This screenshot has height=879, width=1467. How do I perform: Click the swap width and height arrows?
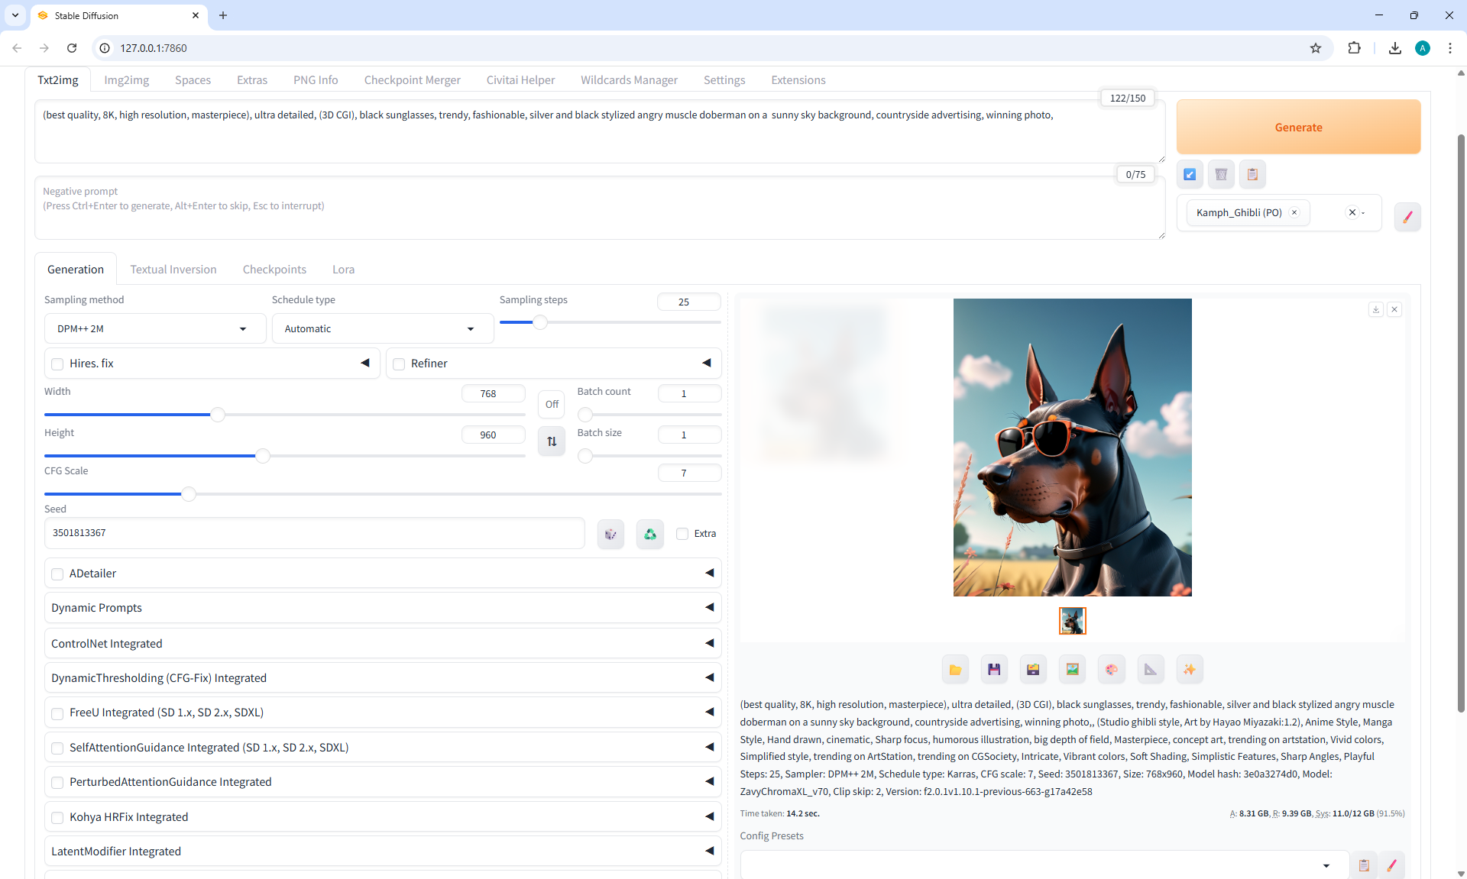tap(552, 441)
